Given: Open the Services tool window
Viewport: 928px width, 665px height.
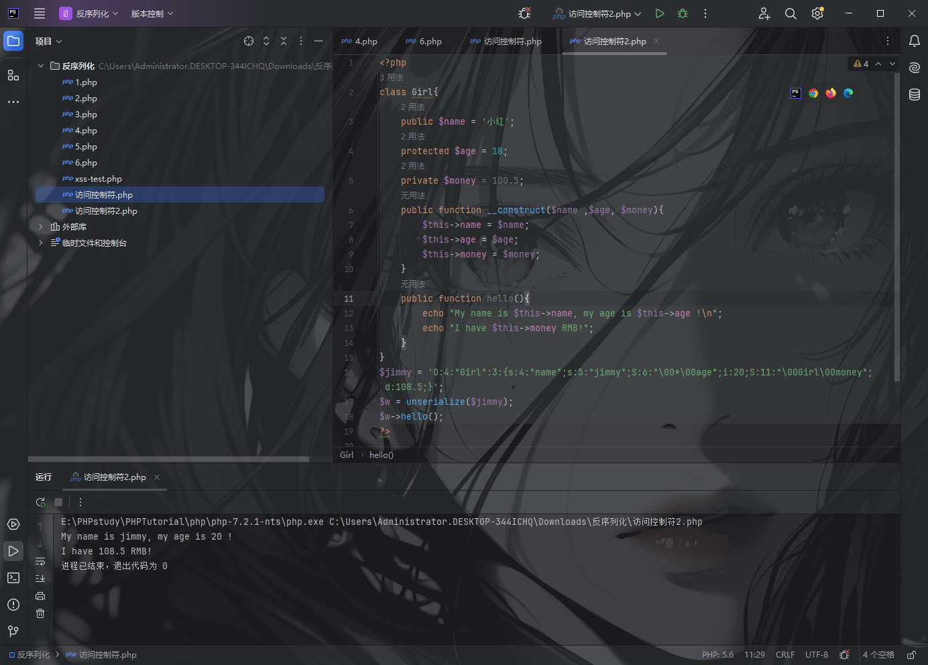Looking at the screenshot, I should (x=13, y=524).
